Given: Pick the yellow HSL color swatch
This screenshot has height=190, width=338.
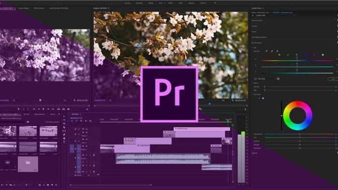Looking at the screenshot, I should click(279, 55).
